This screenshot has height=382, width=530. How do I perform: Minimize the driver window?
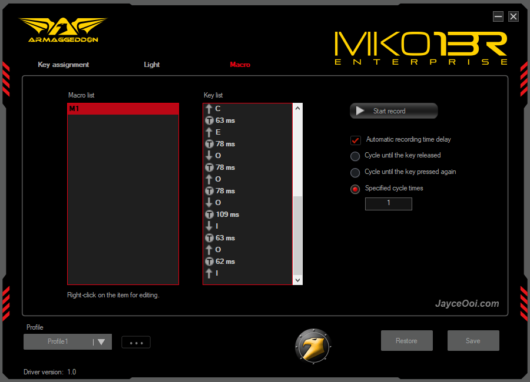point(498,16)
